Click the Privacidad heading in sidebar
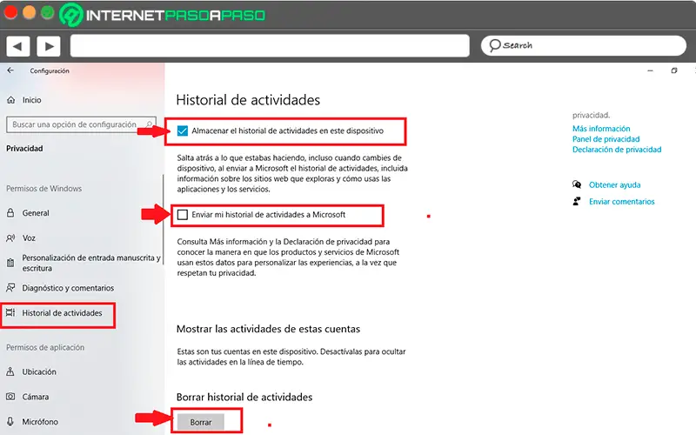Screen dimensions: 696x435 click(24, 148)
